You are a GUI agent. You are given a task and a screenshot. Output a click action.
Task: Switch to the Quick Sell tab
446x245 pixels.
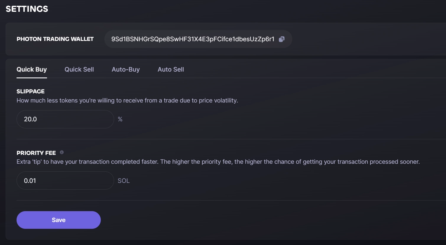[x=79, y=69]
